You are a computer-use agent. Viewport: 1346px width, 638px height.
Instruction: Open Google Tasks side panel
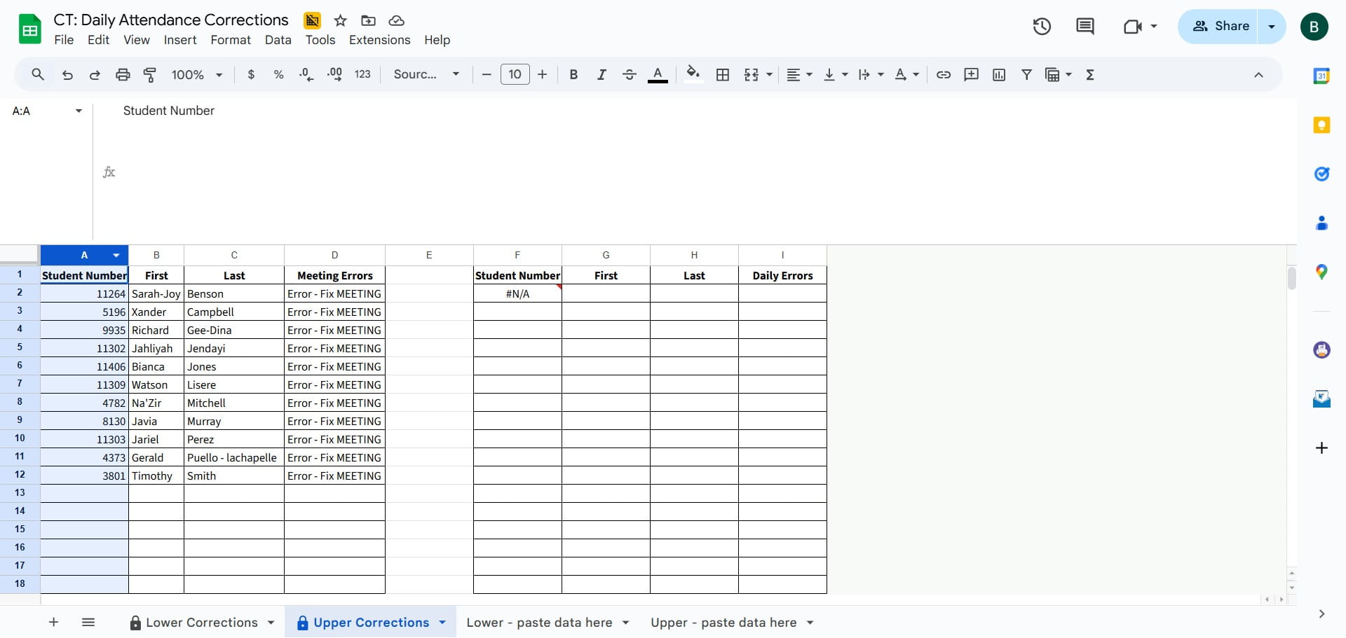[x=1321, y=174]
